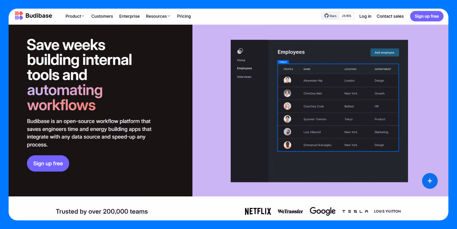Open the Customers page
The image size is (457, 229).
click(x=102, y=16)
